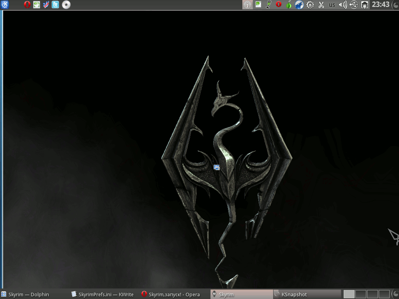This screenshot has width=399, height=299.
Task: Open Klipper clipboard scissors icon
Action: point(321,5)
